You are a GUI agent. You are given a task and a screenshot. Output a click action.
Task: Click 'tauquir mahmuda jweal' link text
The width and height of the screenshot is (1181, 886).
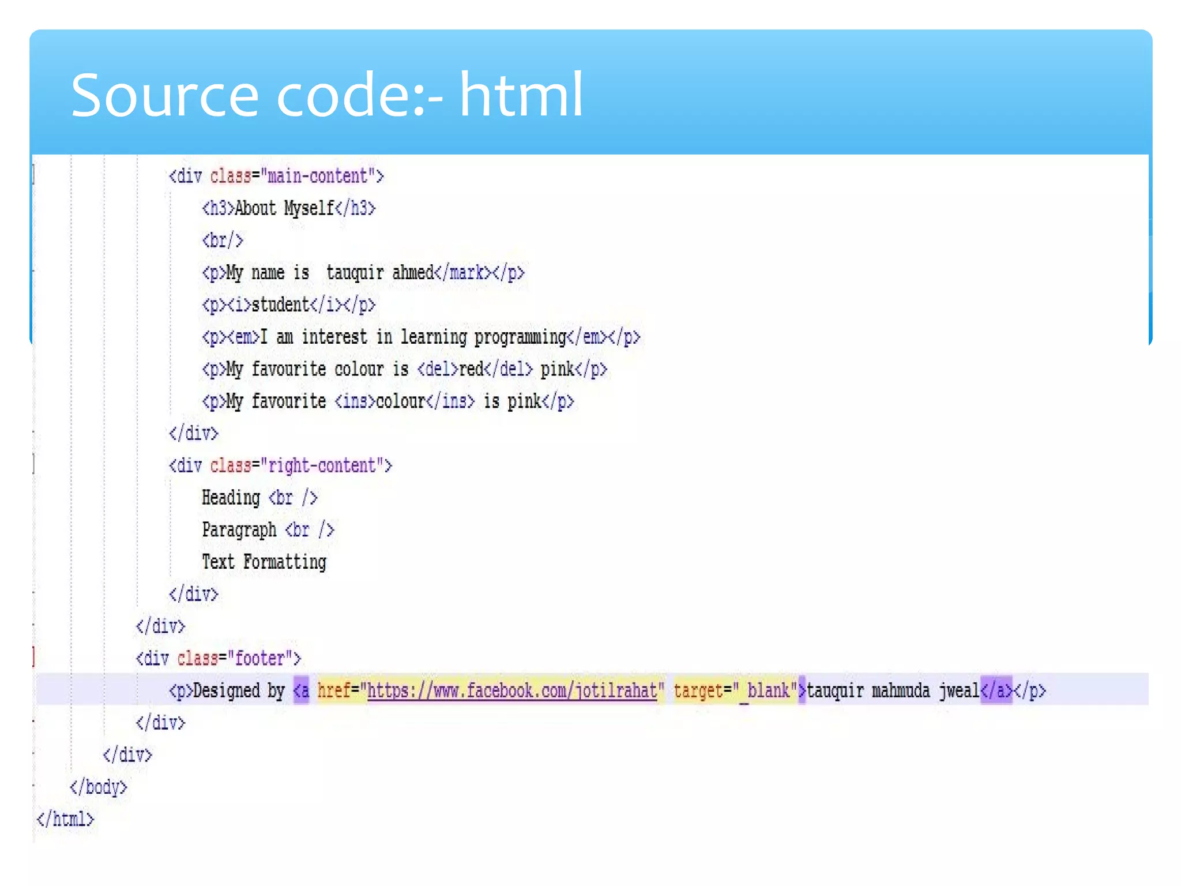pyautogui.click(x=892, y=690)
